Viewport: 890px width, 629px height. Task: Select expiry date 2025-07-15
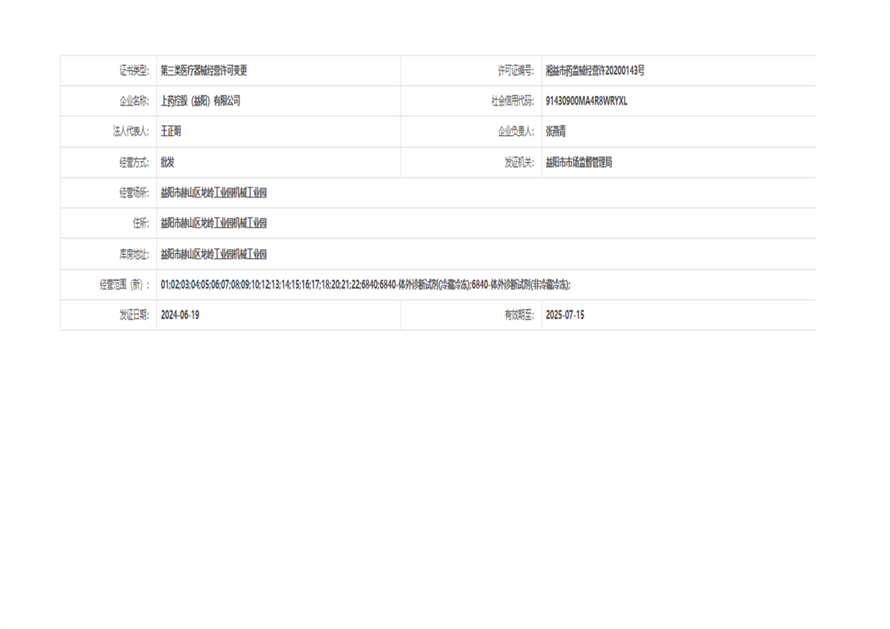click(x=565, y=315)
